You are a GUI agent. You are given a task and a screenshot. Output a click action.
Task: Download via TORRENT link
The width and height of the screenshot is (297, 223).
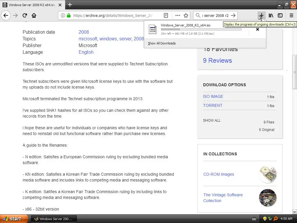213,105
